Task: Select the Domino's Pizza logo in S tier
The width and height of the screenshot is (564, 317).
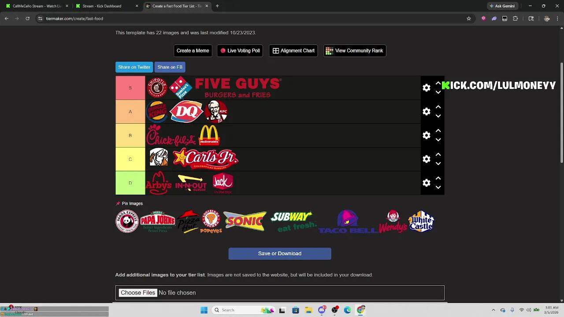Action: 181,88
